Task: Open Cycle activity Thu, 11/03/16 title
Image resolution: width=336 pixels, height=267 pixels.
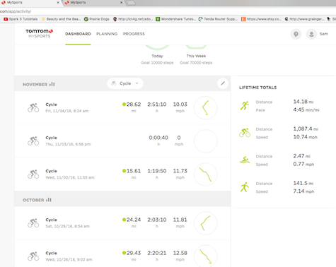Action: point(51,138)
